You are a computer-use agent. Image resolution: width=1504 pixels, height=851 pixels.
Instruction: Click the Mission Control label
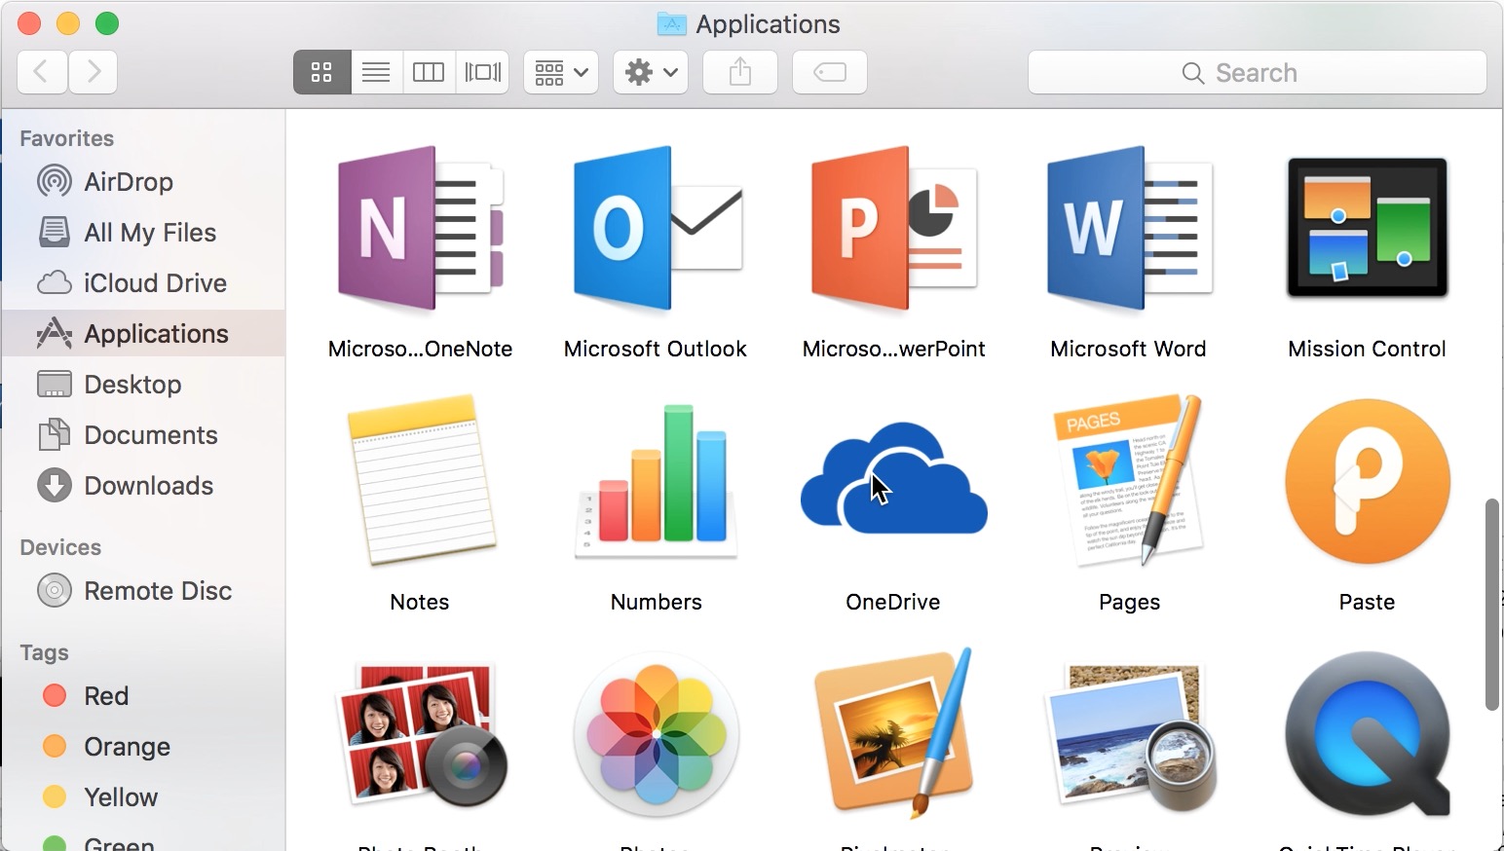tap(1367, 349)
